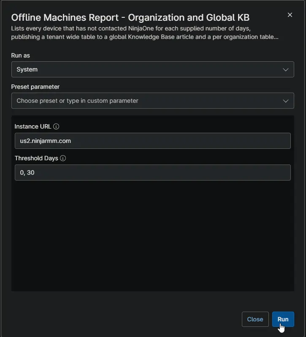This screenshot has width=306, height=337.
Task: Click the Run button
Action: tap(283, 319)
